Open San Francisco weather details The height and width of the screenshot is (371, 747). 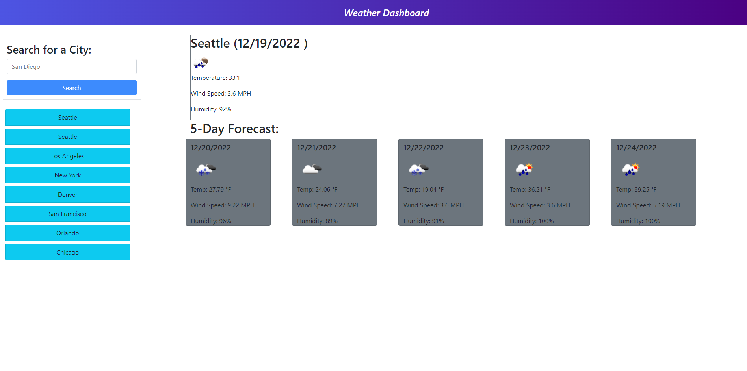coord(67,214)
